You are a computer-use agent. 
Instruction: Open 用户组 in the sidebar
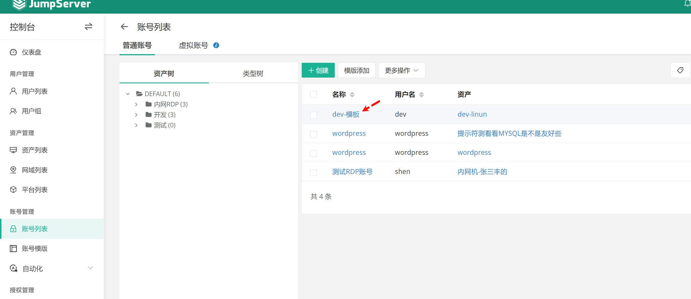(x=31, y=111)
